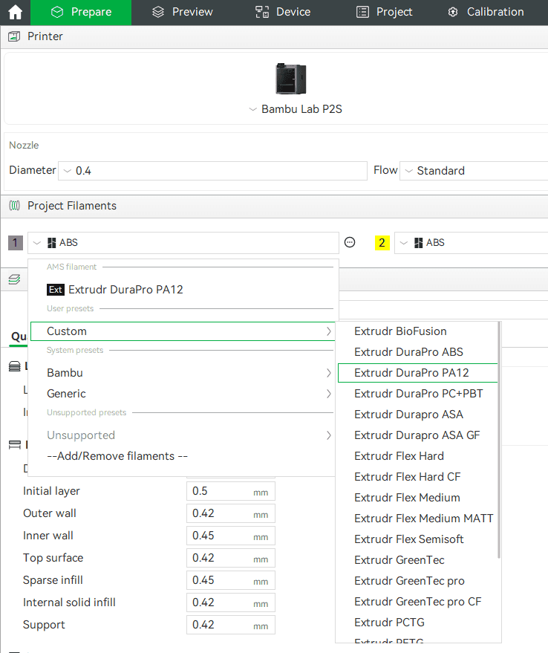
Task: Select Extrudr GreenTec pro CF preset
Action: coord(417,602)
